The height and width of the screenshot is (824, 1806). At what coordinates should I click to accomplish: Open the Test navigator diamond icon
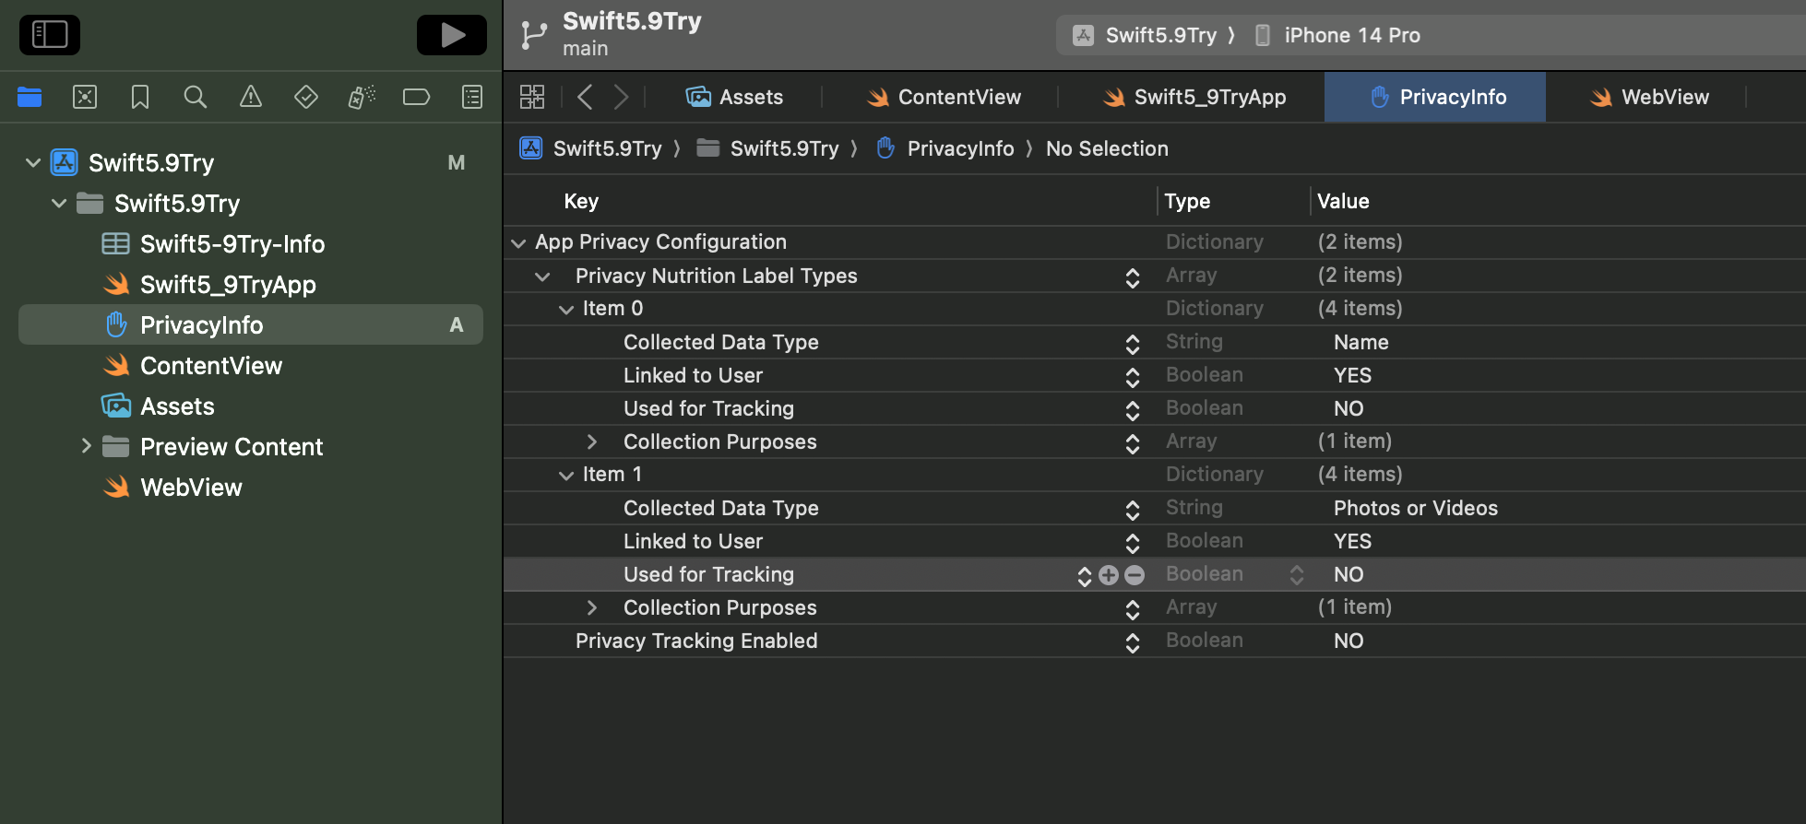[305, 97]
